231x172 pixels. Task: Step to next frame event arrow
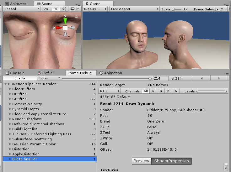point(219,78)
